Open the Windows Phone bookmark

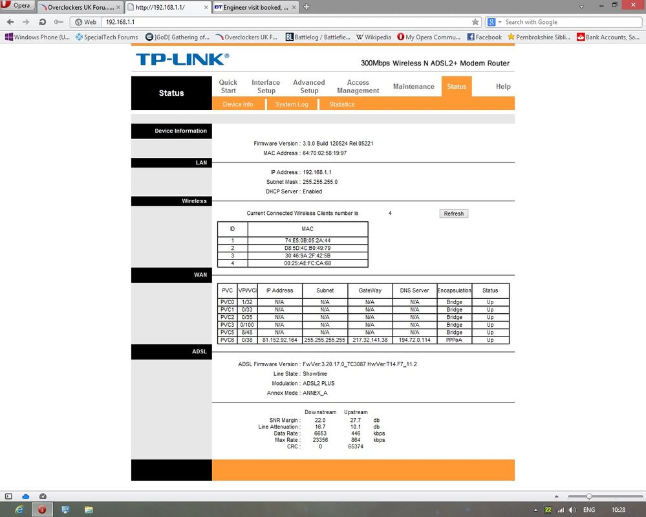pos(38,37)
